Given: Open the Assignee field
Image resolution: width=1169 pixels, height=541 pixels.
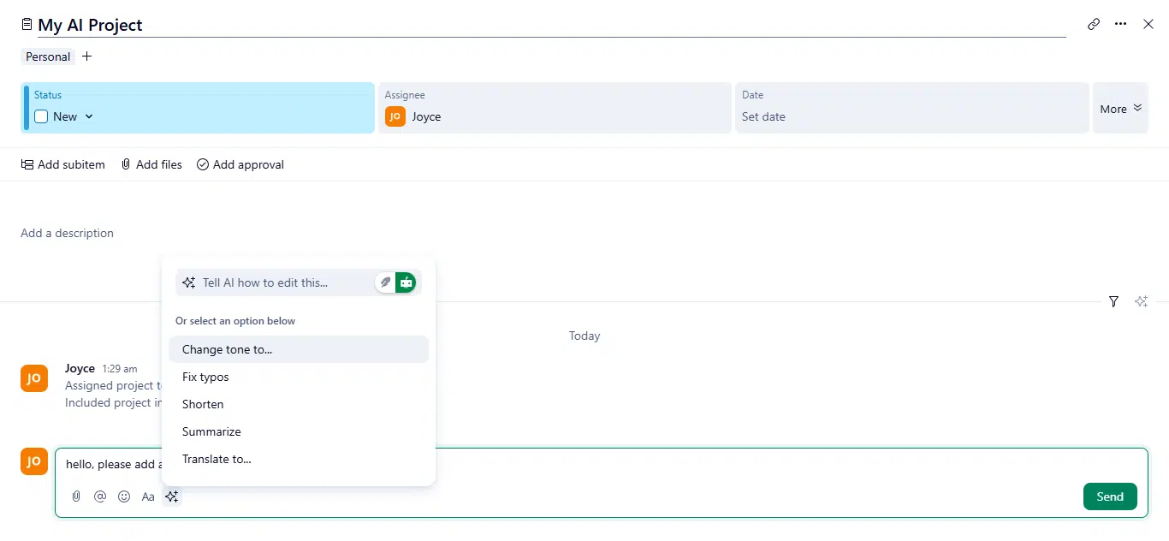Looking at the screenshot, I should point(555,108).
